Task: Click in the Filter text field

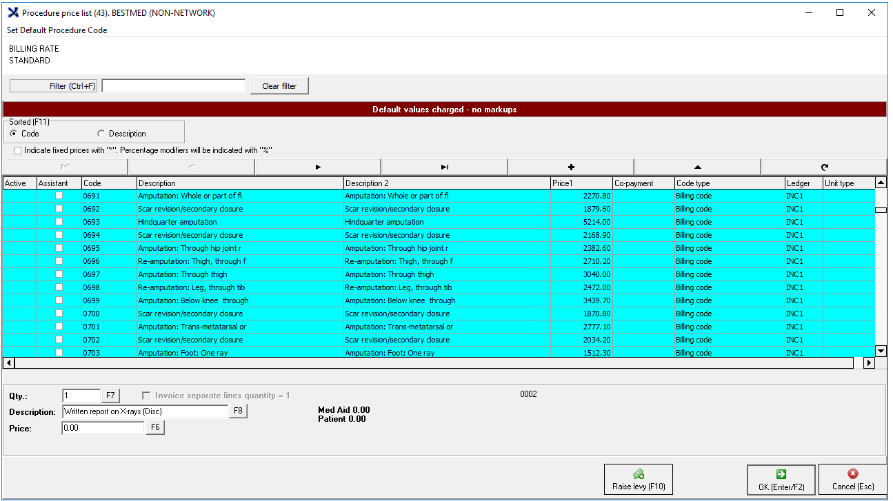Action: [173, 86]
